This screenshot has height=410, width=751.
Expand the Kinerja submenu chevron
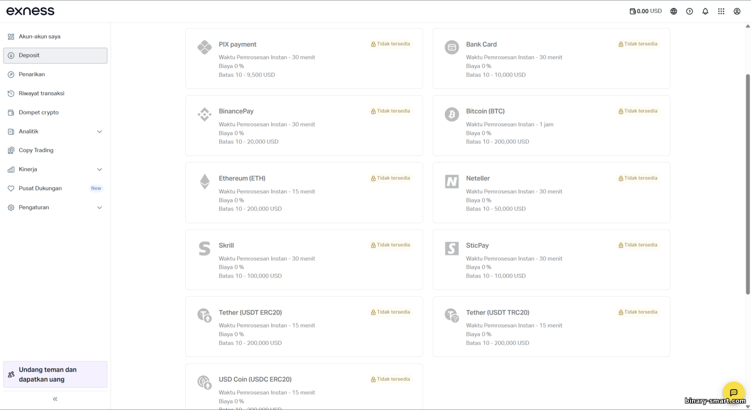pyautogui.click(x=100, y=169)
